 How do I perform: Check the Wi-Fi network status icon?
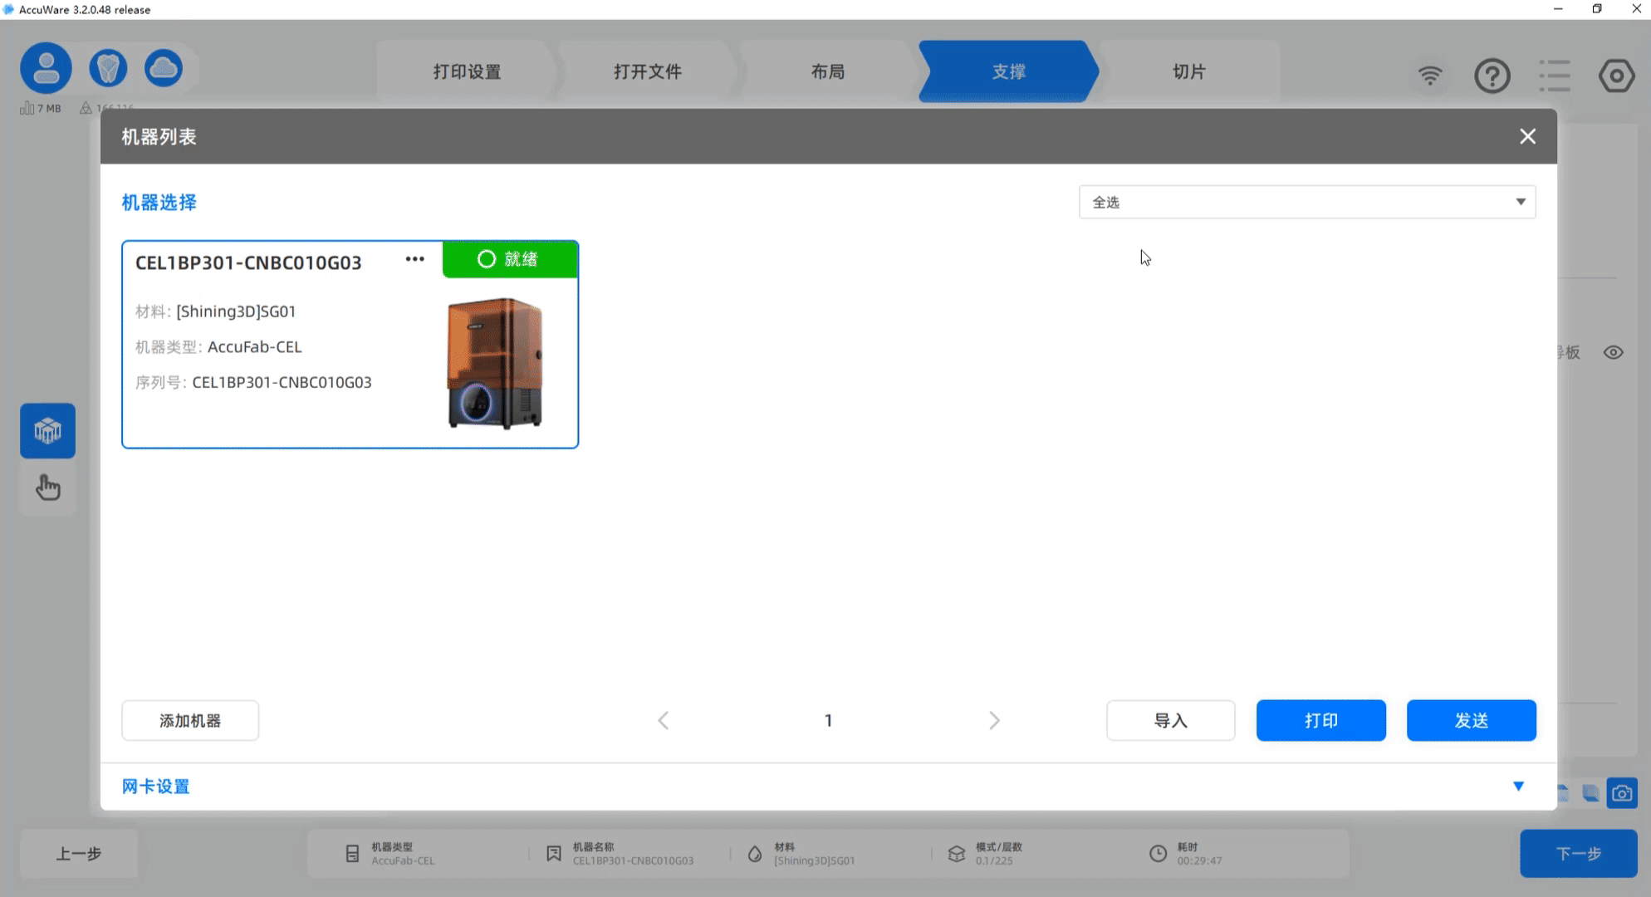tap(1430, 75)
